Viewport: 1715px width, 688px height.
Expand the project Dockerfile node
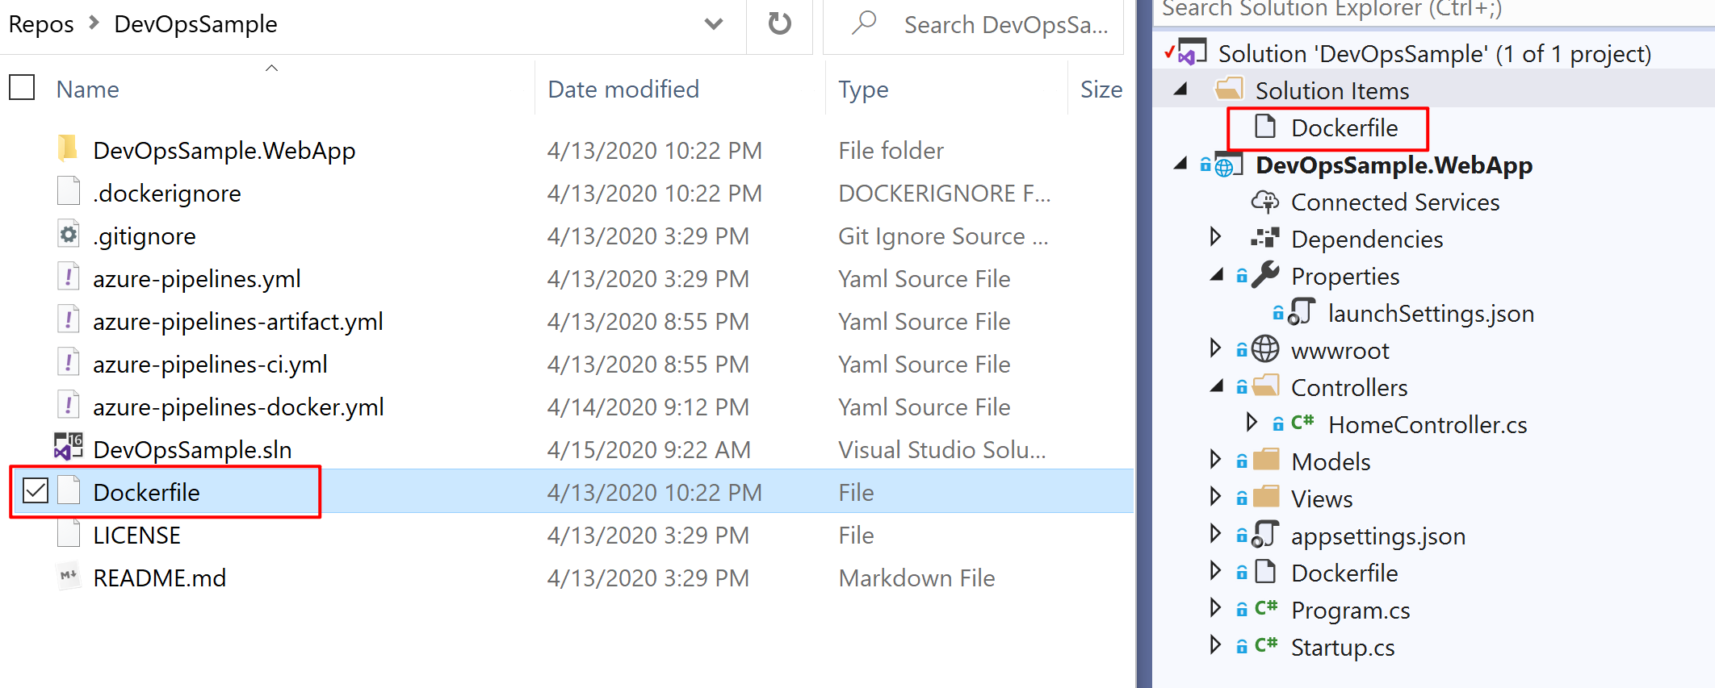1215,570
